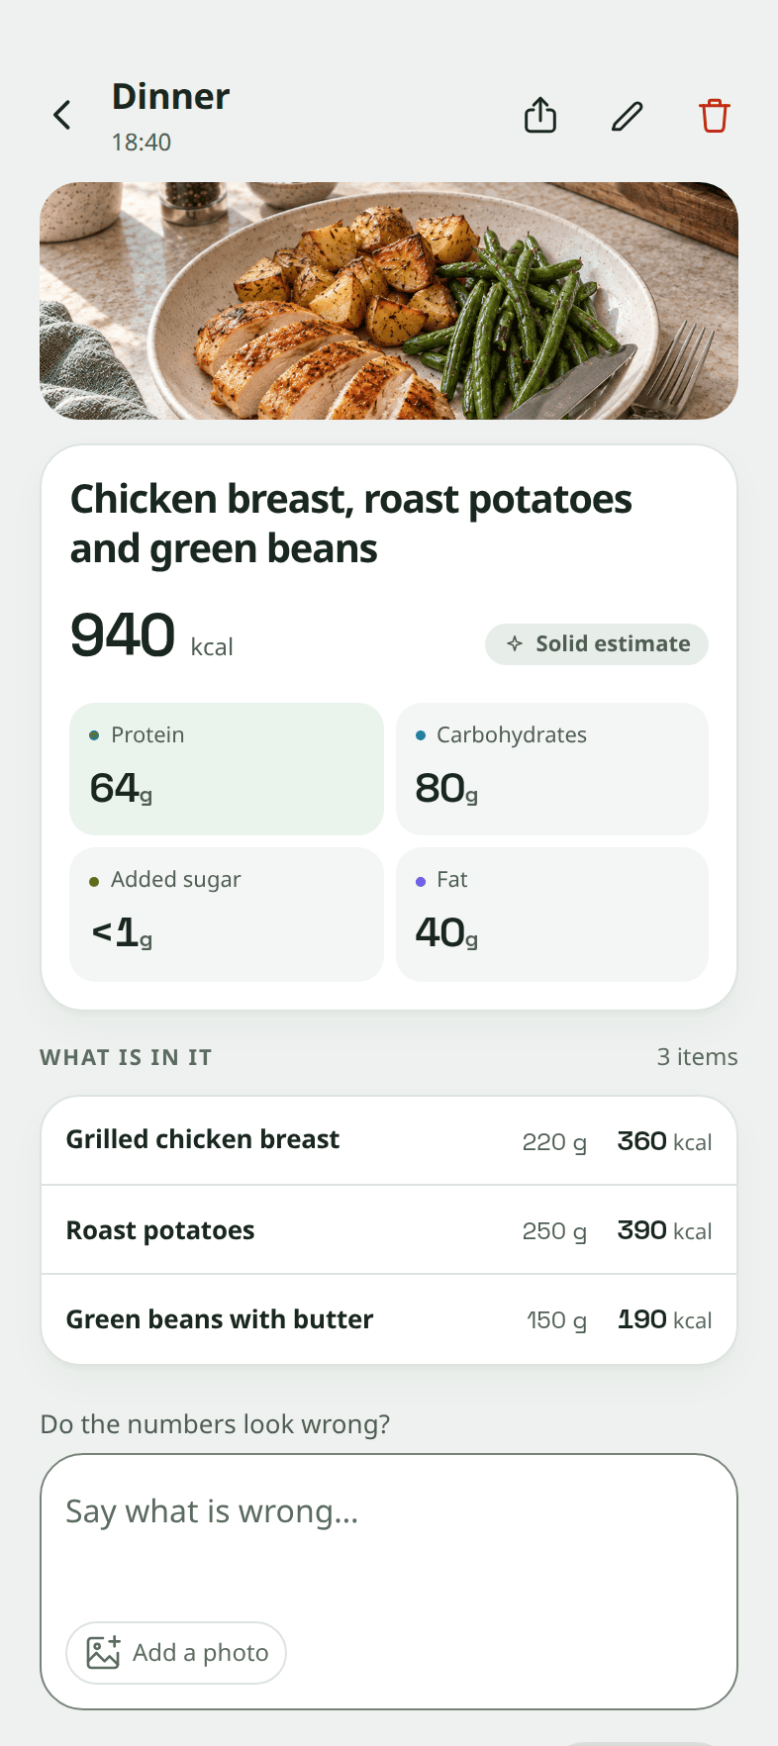Go back using the left arrow
The image size is (778, 1746).
click(x=62, y=116)
